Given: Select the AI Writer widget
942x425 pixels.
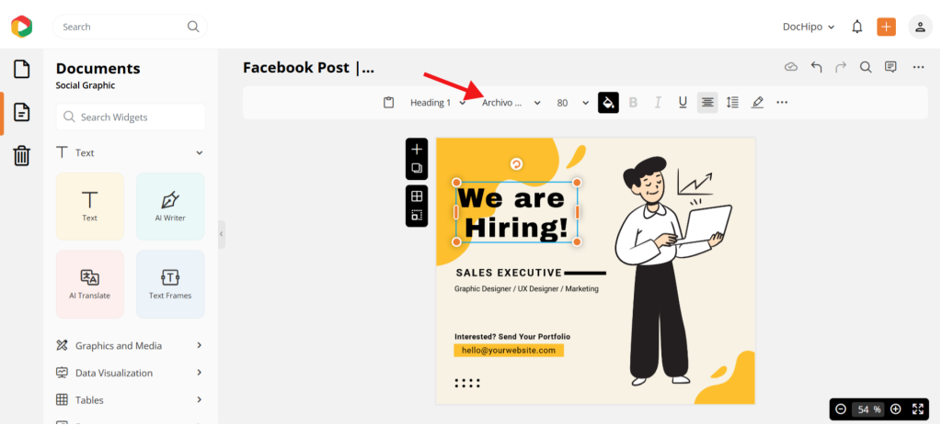Looking at the screenshot, I should coord(170,207).
